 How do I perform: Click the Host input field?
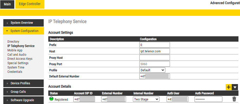155,51
